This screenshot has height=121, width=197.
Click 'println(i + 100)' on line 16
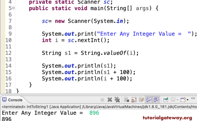tap(103, 78)
